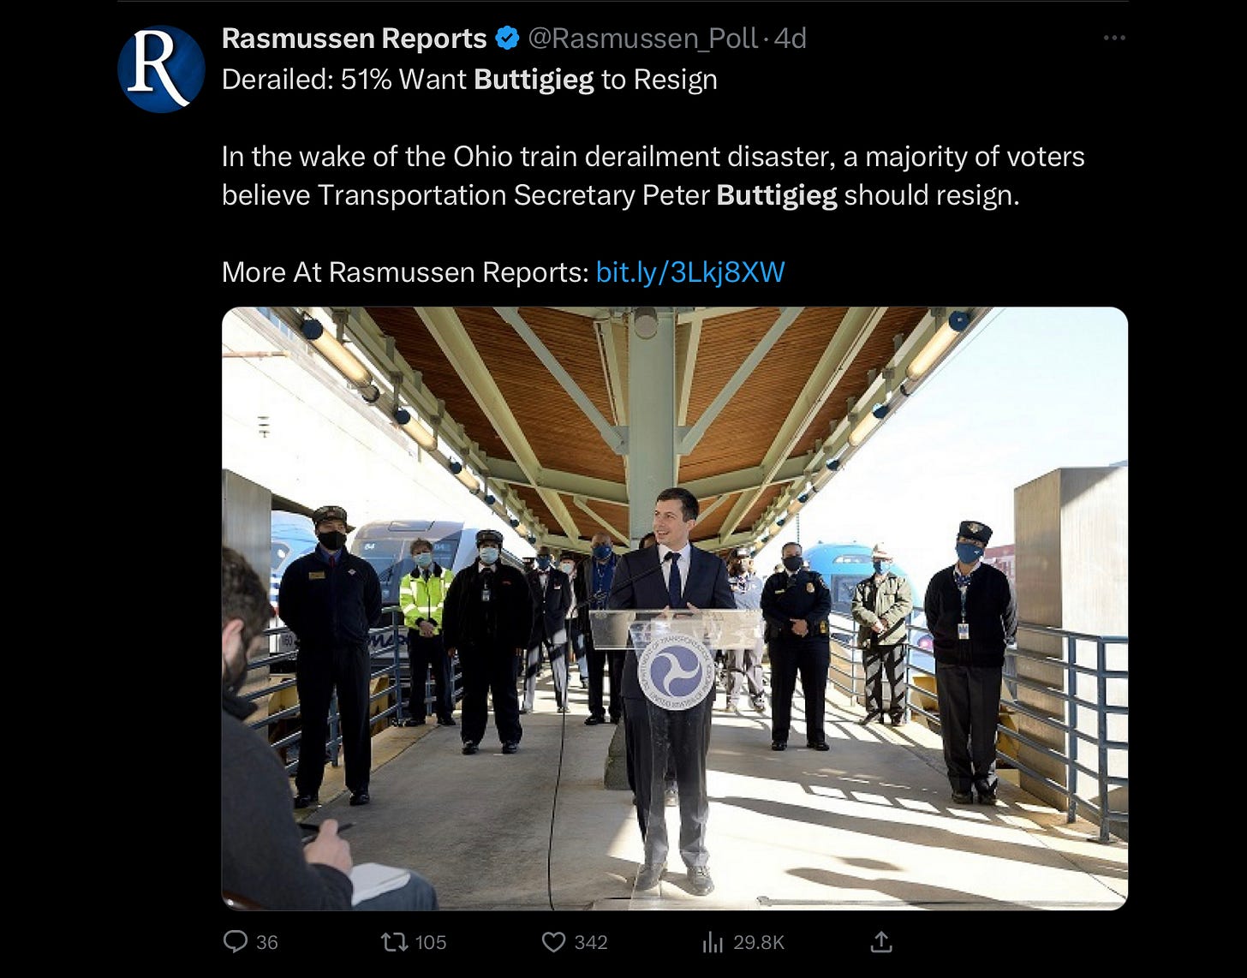Retweet using the retweet arrows icon

(394, 942)
